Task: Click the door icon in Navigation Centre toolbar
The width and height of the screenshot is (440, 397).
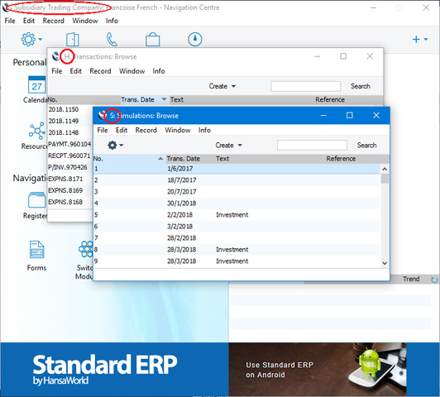Action: click(73, 39)
